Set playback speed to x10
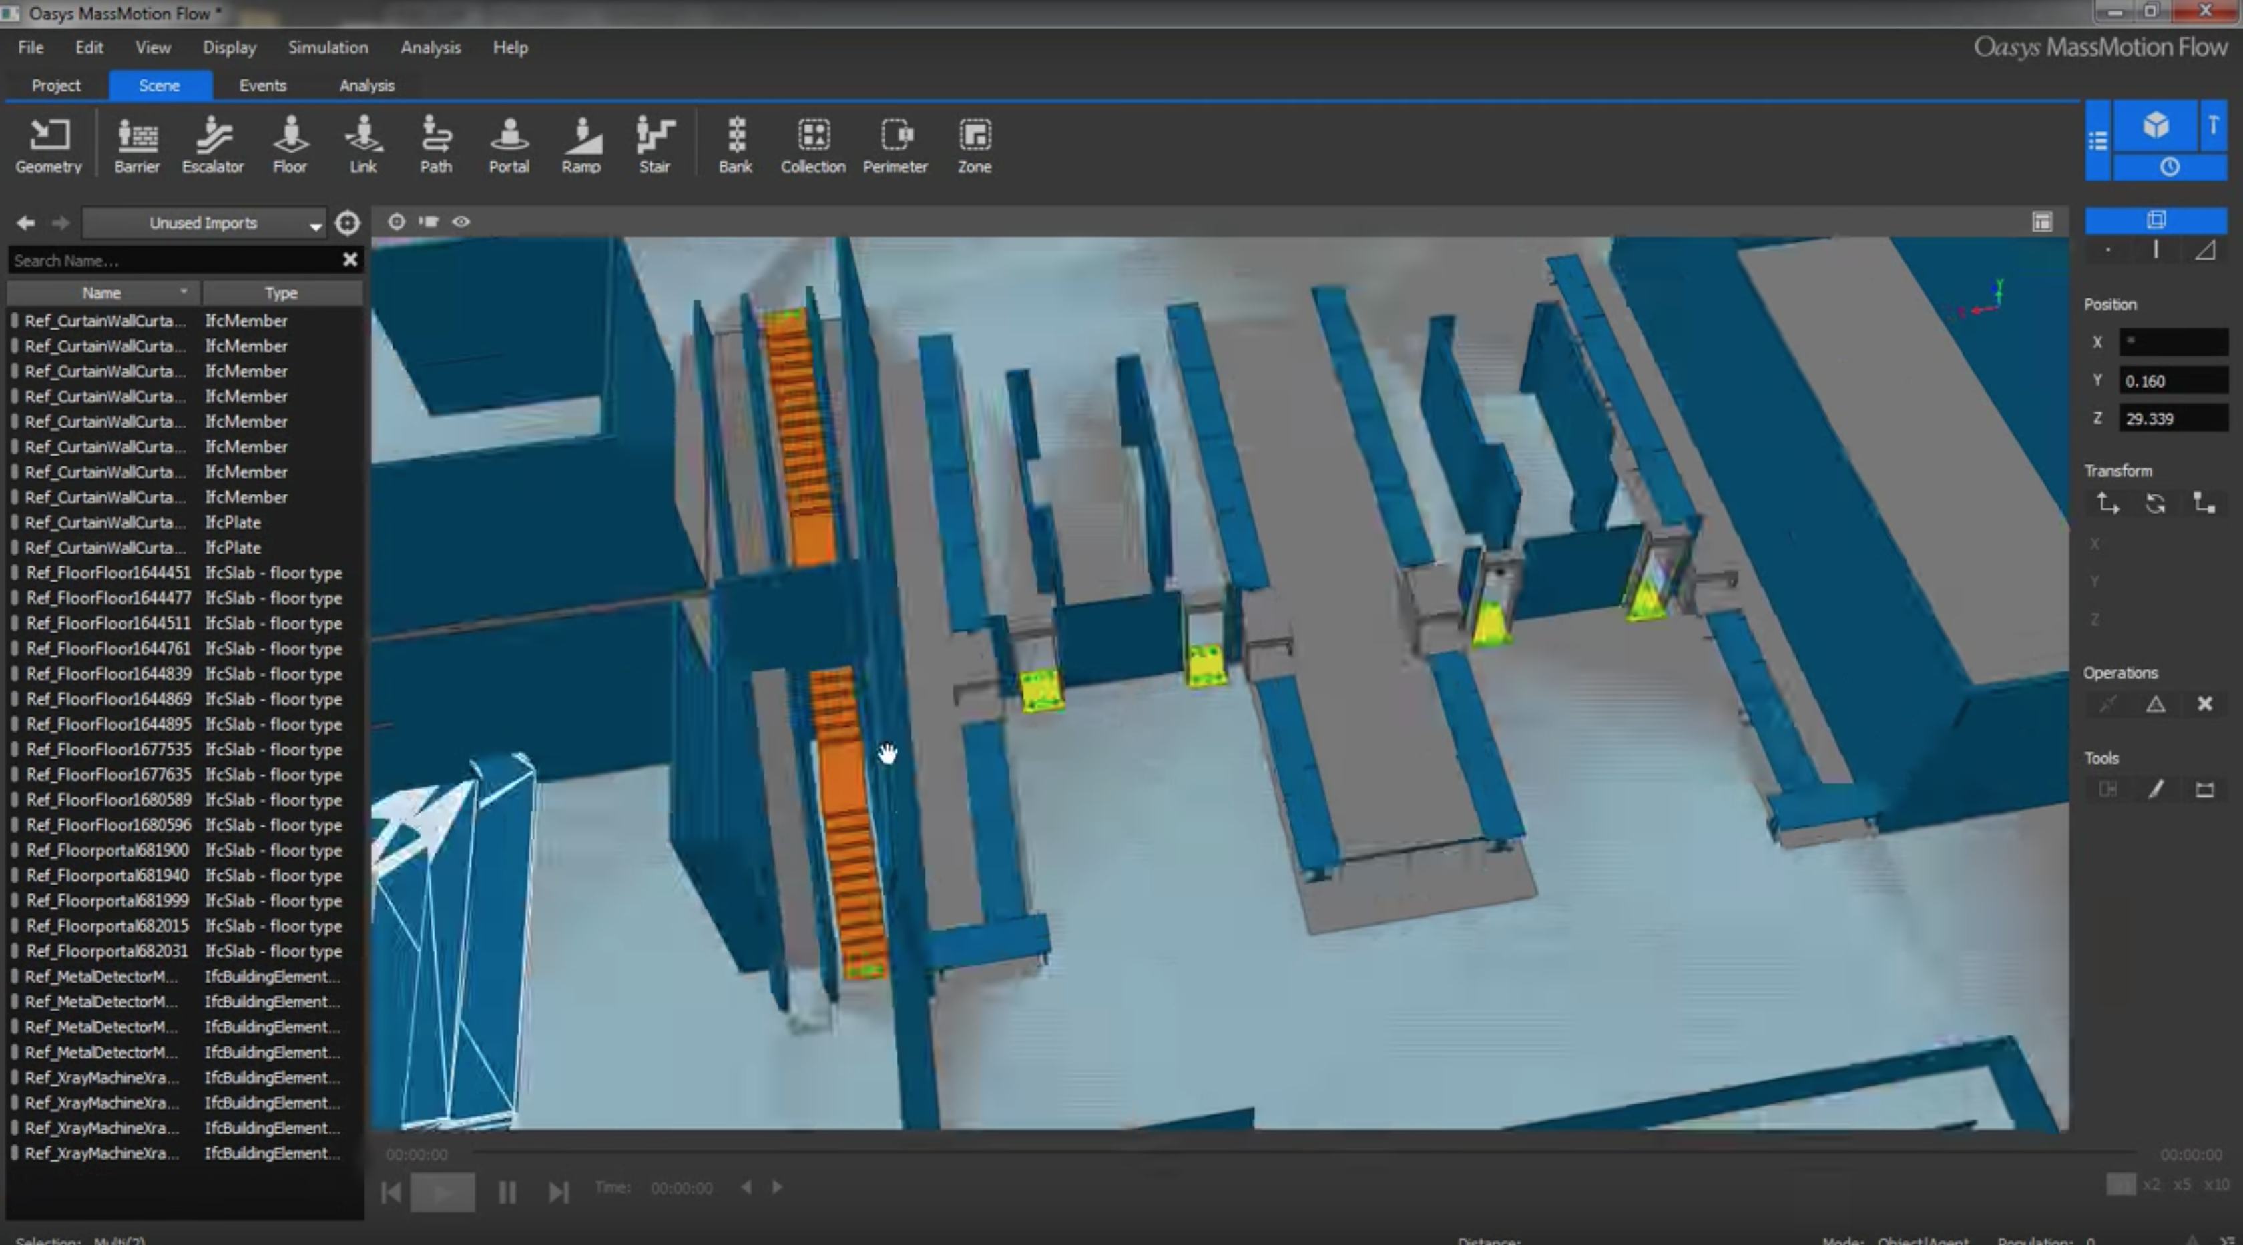Image resolution: width=2243 pixels, height=1245 pixels. [2216, 1184]
